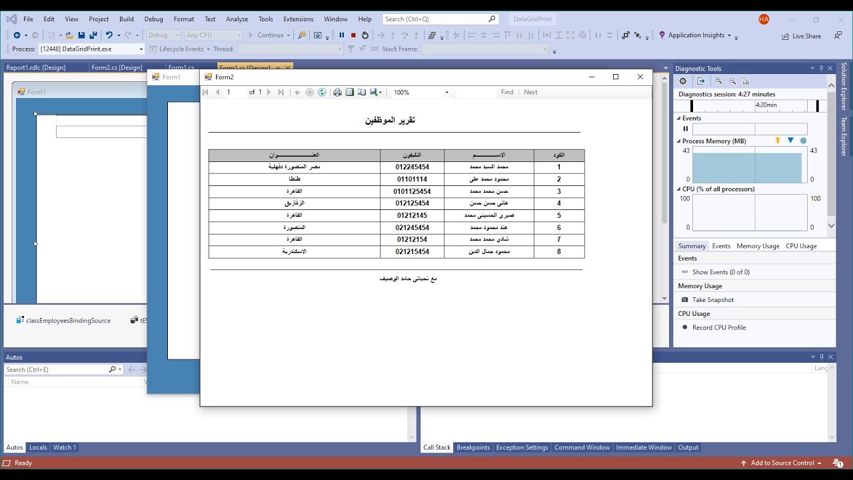Open the File menu

coord(28,19)
